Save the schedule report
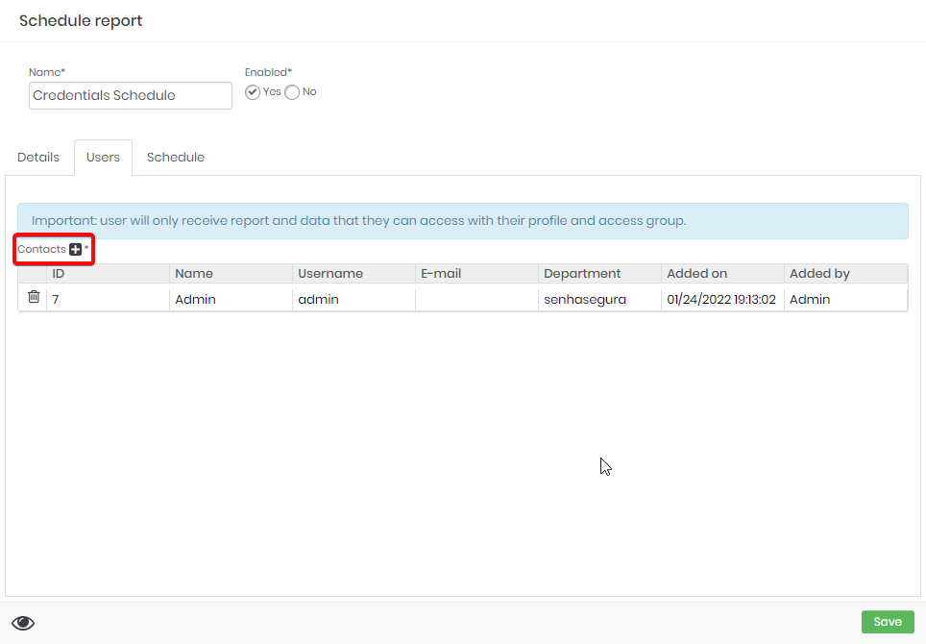Viewport: 926px width, 644px height. 888,622
